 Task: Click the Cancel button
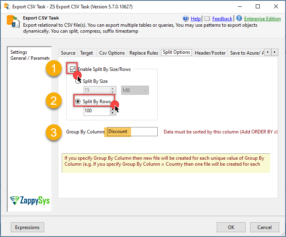(264, 227)
